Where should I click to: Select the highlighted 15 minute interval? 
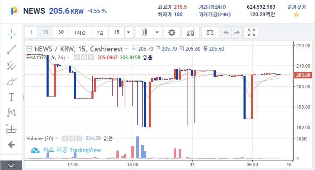click(45, 32)
